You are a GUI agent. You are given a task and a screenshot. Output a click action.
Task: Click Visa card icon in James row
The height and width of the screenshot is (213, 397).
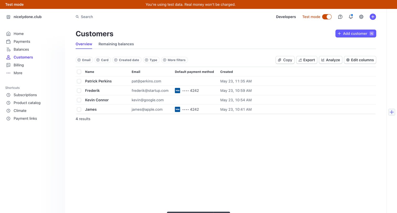pos(177,109)
